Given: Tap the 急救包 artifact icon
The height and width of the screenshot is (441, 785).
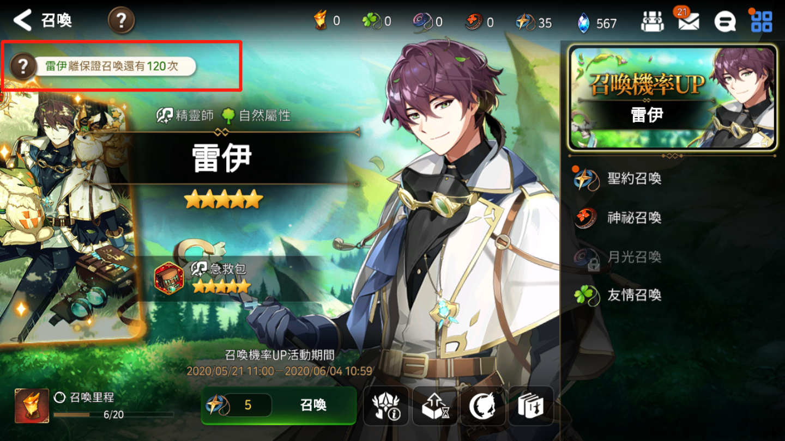Looking at the screenshot, I should tap(170, 278).
